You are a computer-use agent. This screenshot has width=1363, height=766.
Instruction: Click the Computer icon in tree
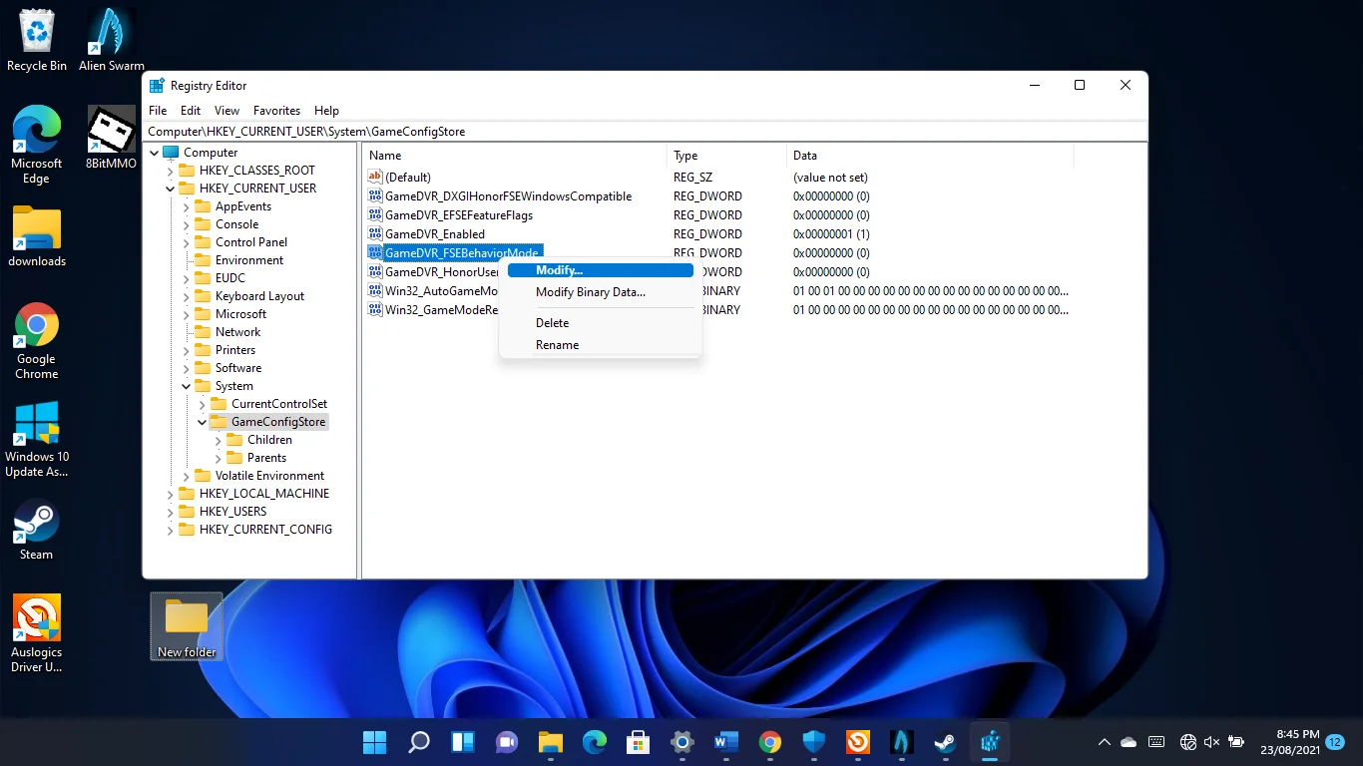tap(171, 153)
